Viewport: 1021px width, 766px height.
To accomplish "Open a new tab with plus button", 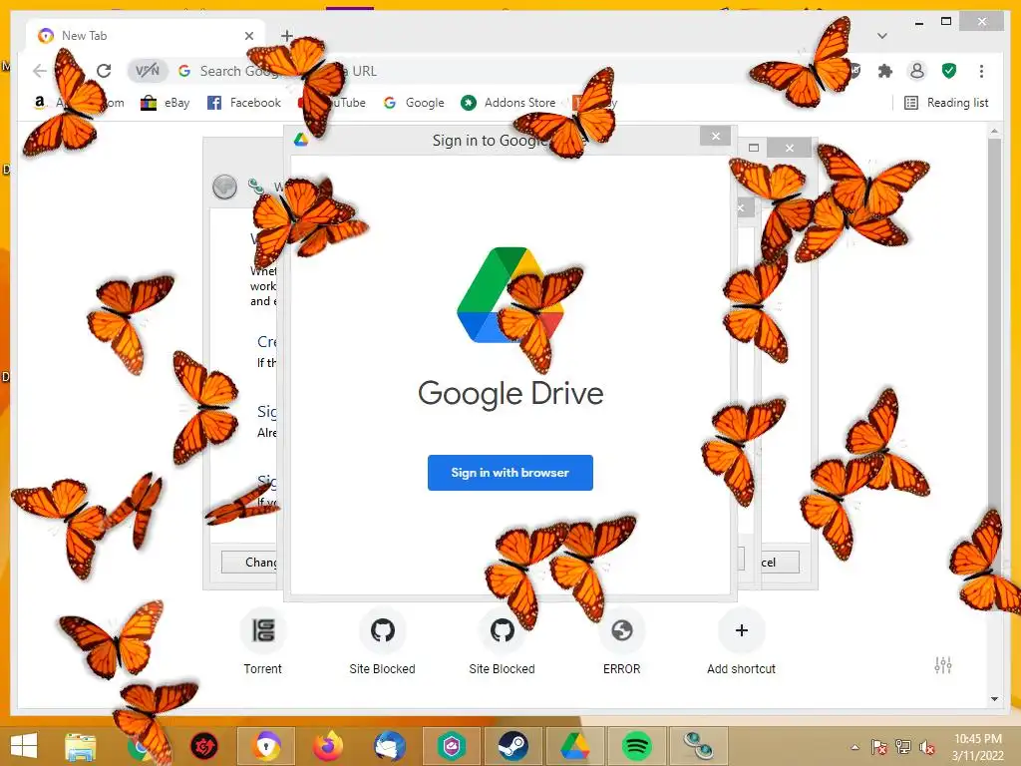I will click(x=286, y=35).
